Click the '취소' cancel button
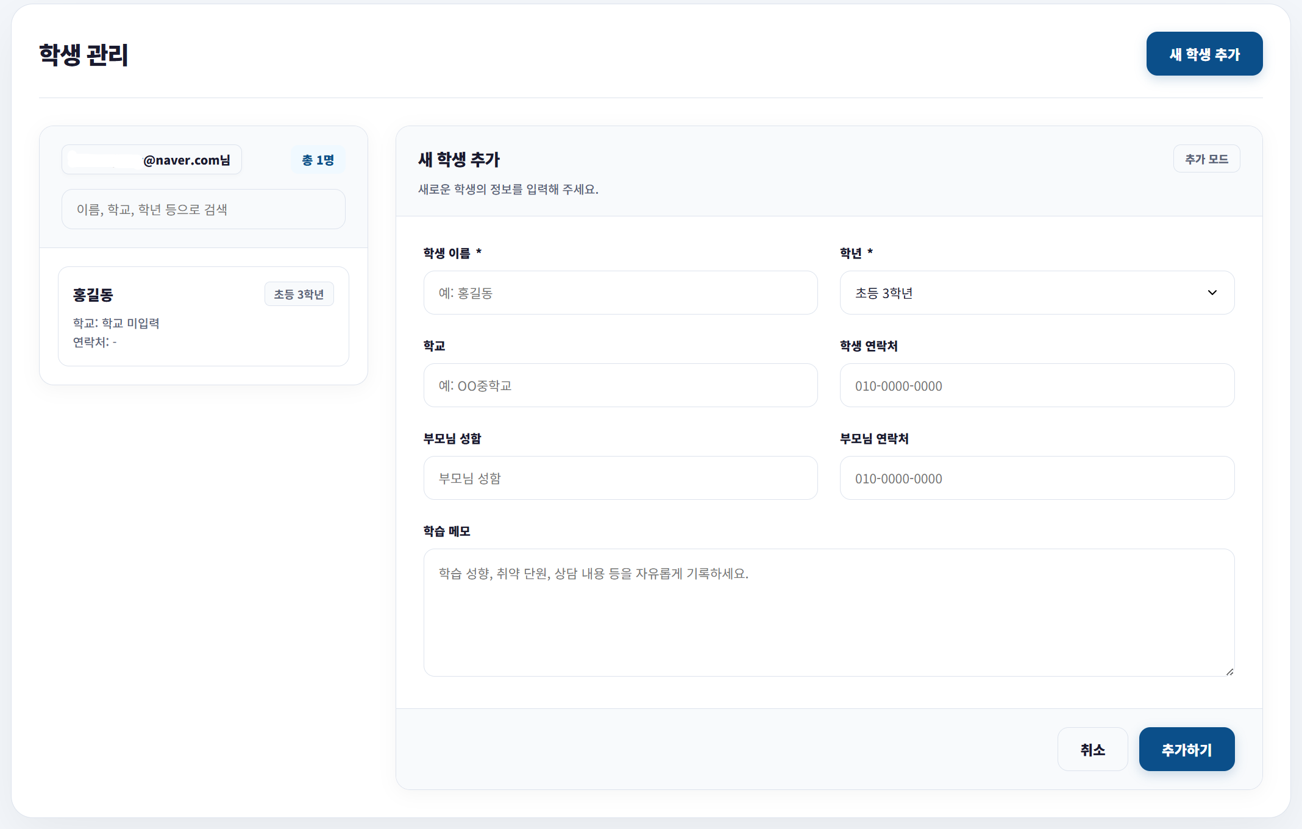Viewport: 1302px width, 829px height. coord(1092,749)
